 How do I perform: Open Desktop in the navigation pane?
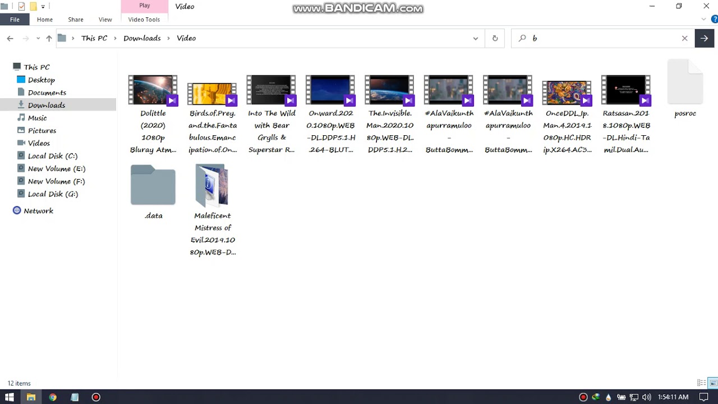41,80
